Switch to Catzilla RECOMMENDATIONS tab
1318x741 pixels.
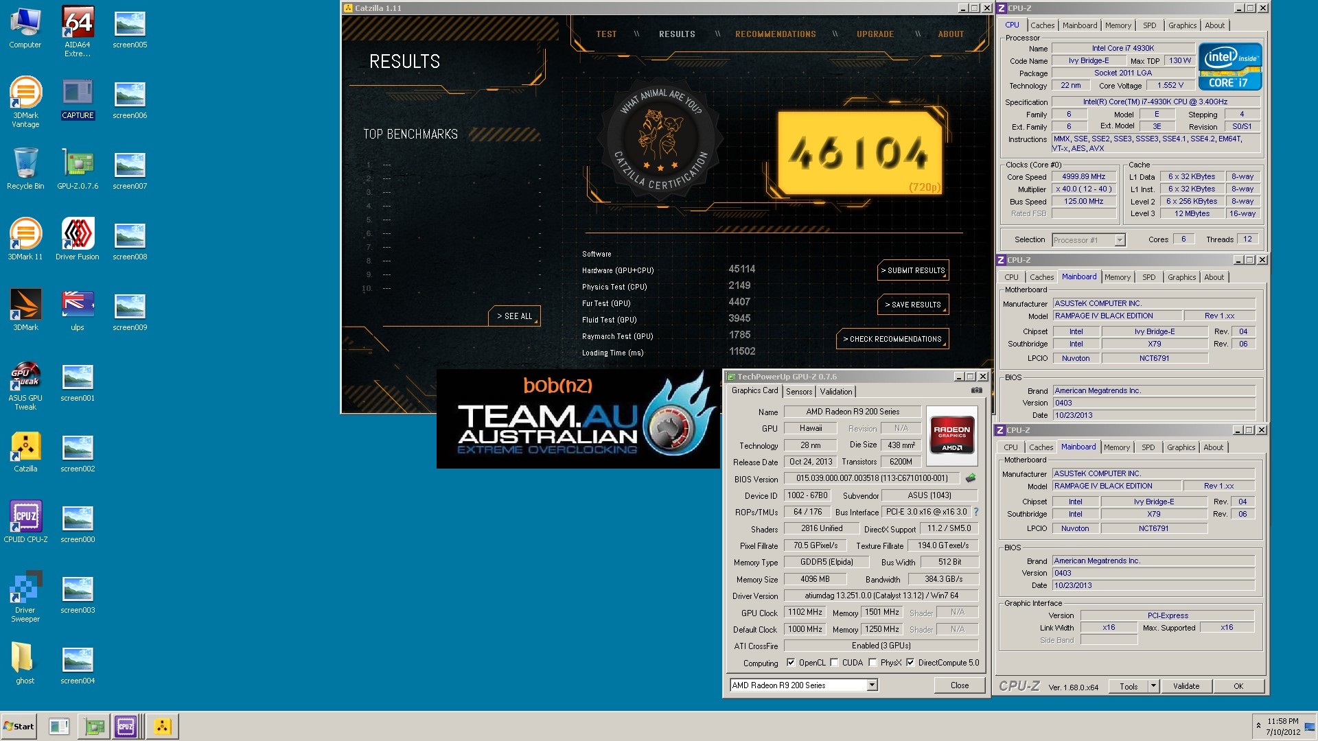click(776, 34)
